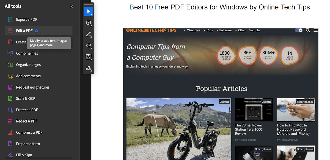Click the search magnifier on the webpage

click(308, 30)
